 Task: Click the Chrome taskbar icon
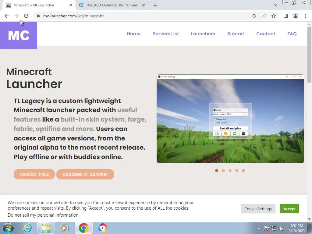pos(83,228)
